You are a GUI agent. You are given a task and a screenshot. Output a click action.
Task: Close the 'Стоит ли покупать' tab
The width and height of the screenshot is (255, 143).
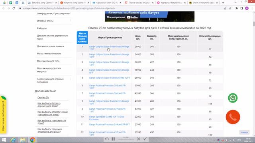[x=217, y=3]
